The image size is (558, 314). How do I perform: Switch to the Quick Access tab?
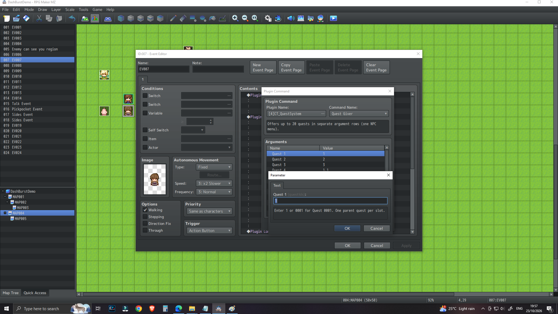(35, 293)
